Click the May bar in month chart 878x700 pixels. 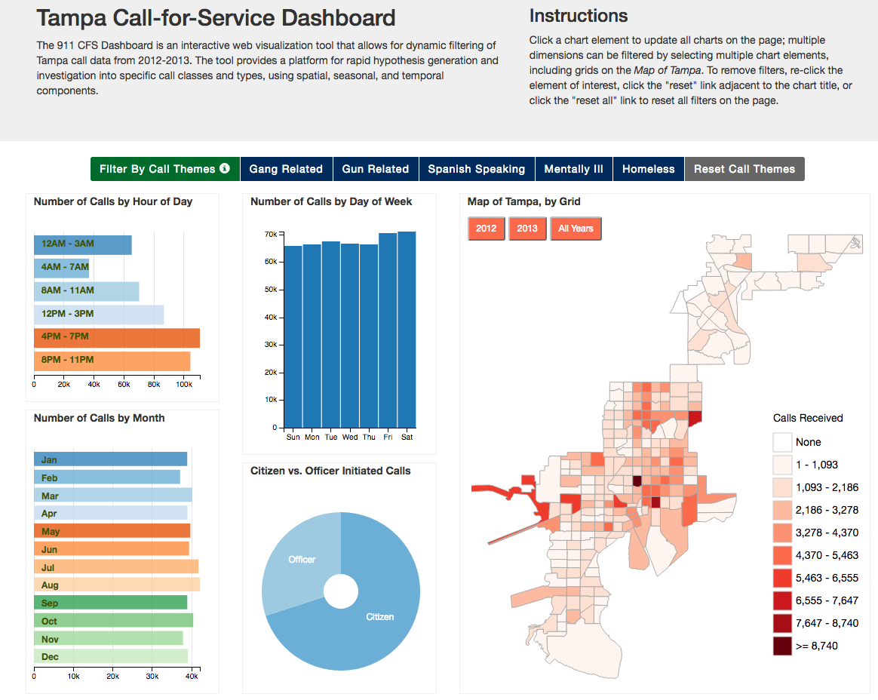(x=112, y=531)
